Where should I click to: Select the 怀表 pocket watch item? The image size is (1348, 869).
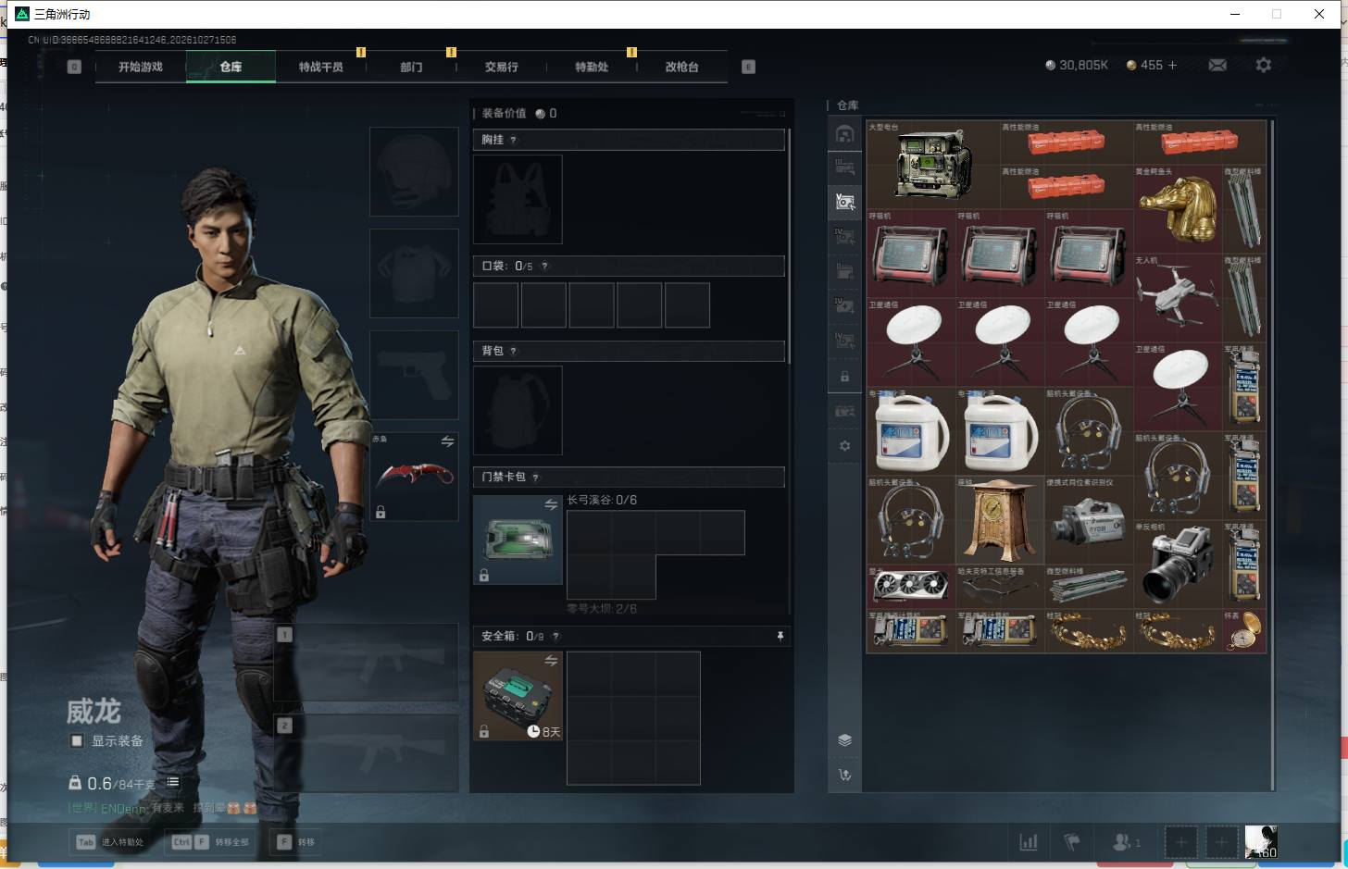[1244, 630]
